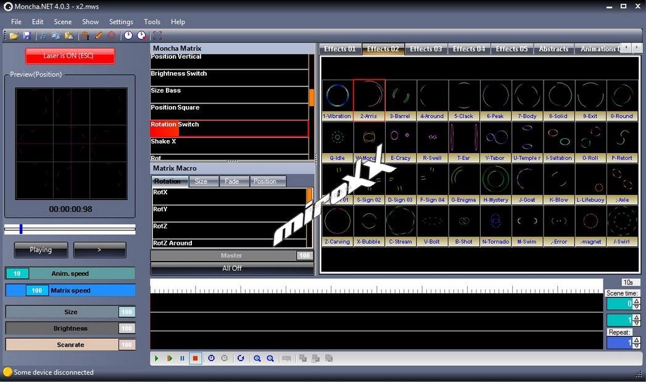
Task: Pause the timeline playback
Action: 182,359
